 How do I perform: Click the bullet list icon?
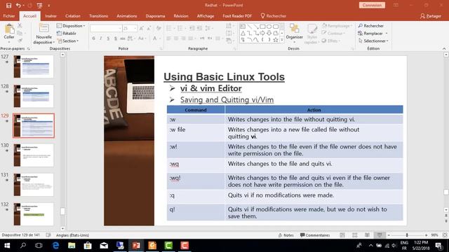tap(168, 28)
